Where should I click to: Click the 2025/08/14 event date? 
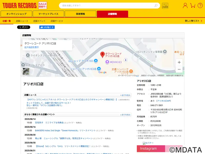[30, 119]
